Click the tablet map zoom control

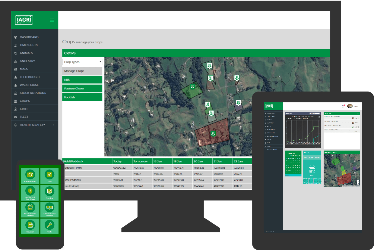[358, 182]
